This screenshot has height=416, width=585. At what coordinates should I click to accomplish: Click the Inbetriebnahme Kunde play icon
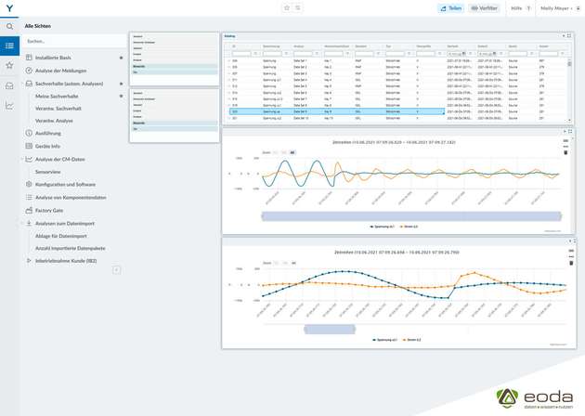[29, 261]
